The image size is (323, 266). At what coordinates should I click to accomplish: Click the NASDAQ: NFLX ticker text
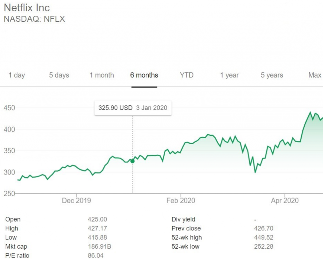coord(34,19)
